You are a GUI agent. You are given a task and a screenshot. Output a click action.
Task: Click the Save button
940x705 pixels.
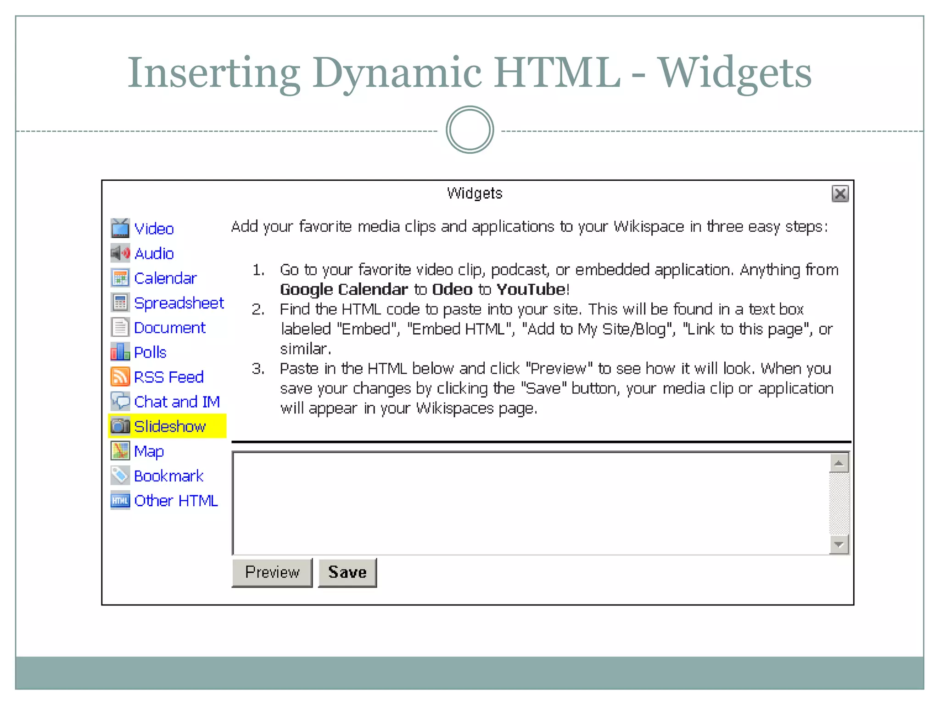pos(347,572)
